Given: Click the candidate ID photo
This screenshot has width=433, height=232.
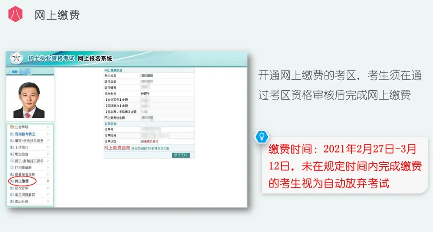Looking at the screenshot, I should (x=29, y=100).
